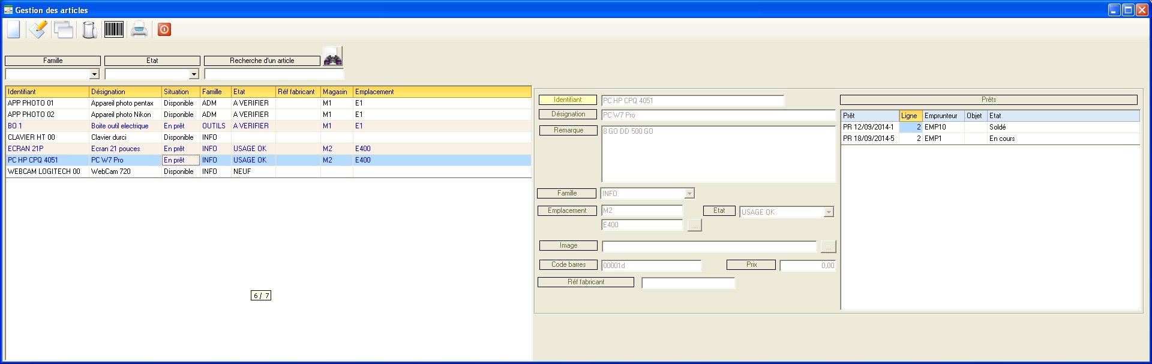Click the duplicate windows toolbar icon
The width and height of the screenshot is (1152, 364).
click(64, 29)
